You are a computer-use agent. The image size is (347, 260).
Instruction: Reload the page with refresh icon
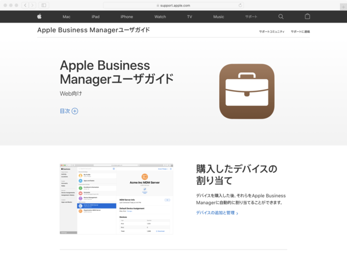[240, 5]
